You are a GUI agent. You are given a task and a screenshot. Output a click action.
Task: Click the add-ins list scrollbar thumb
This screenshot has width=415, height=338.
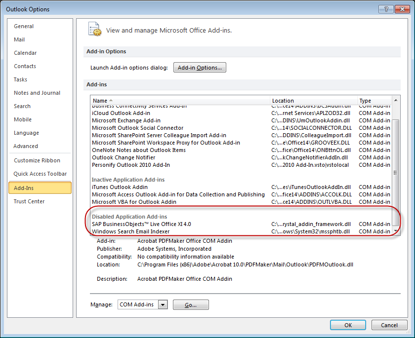(x=396, y=173)
